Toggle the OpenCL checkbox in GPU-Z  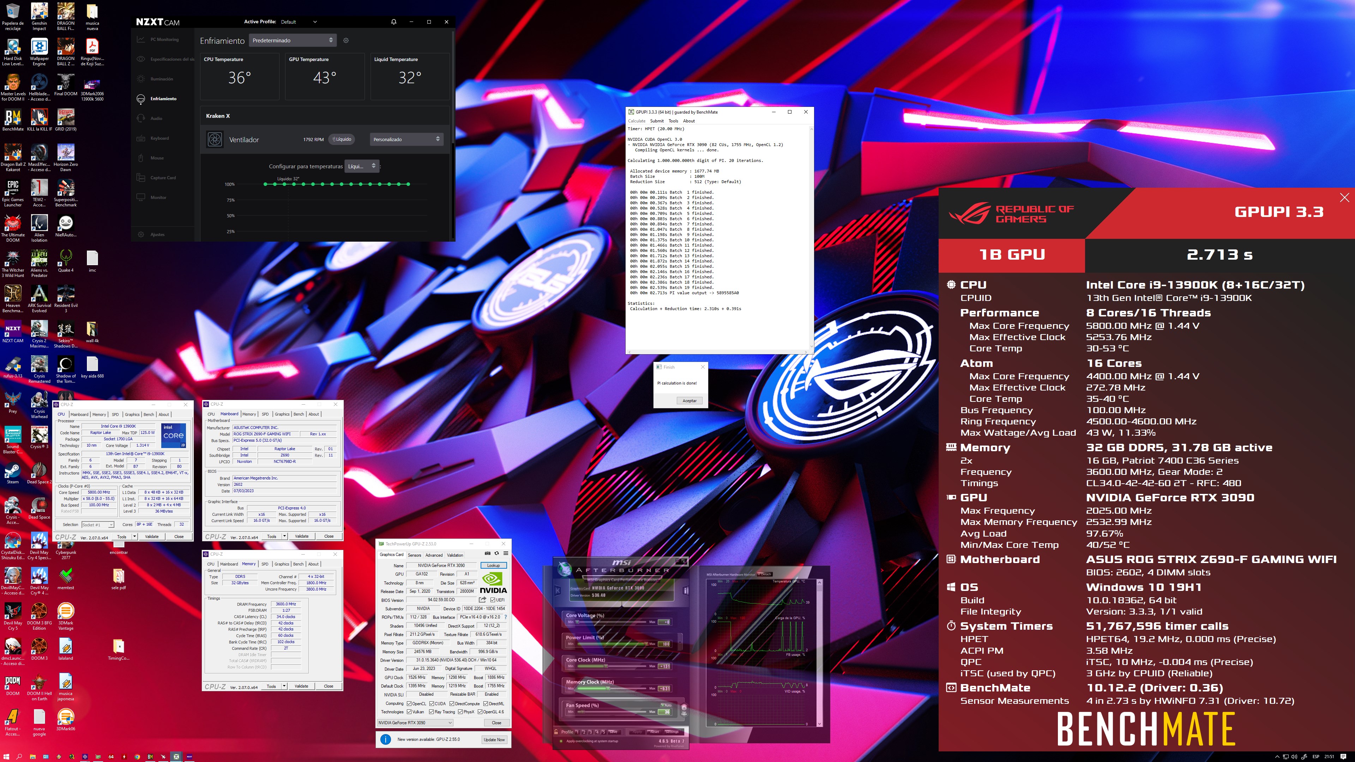[409, 704]
